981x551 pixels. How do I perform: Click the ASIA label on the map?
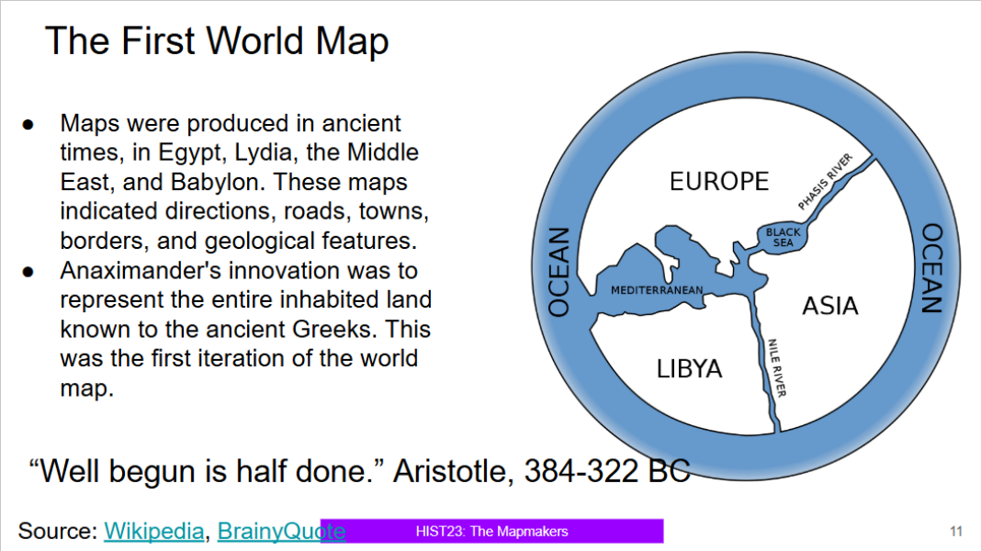click(x=829, y=306)
